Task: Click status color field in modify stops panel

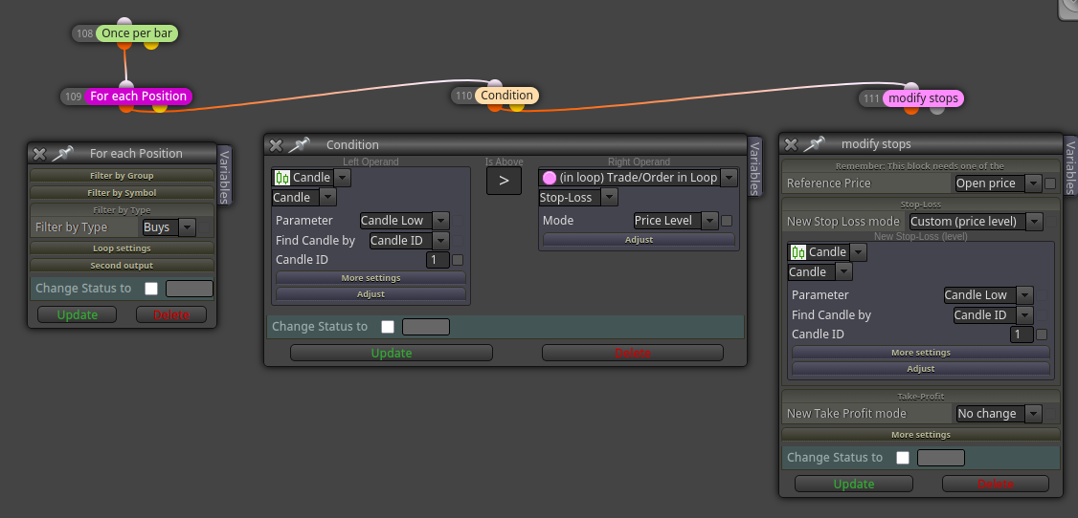Action: (x=940, y=458)
